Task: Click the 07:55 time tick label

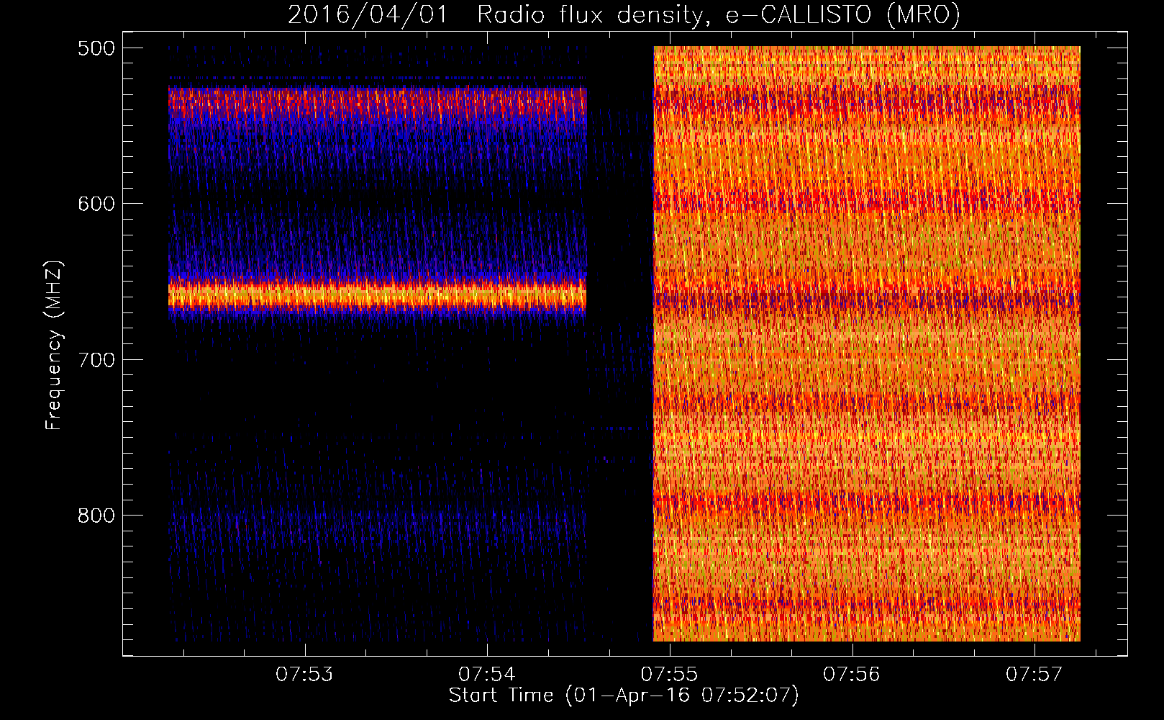Action: pyautogui.click(x=670, y=675)
